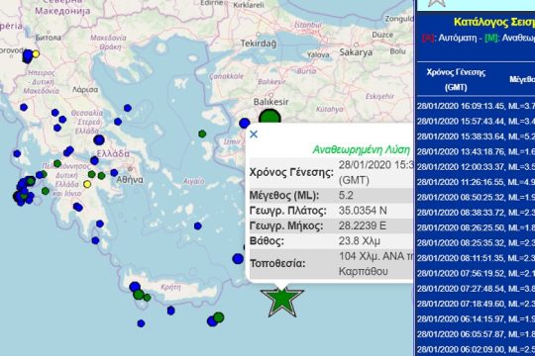Click the depth value 23.8 Χλμ

[x=360, y=241]
